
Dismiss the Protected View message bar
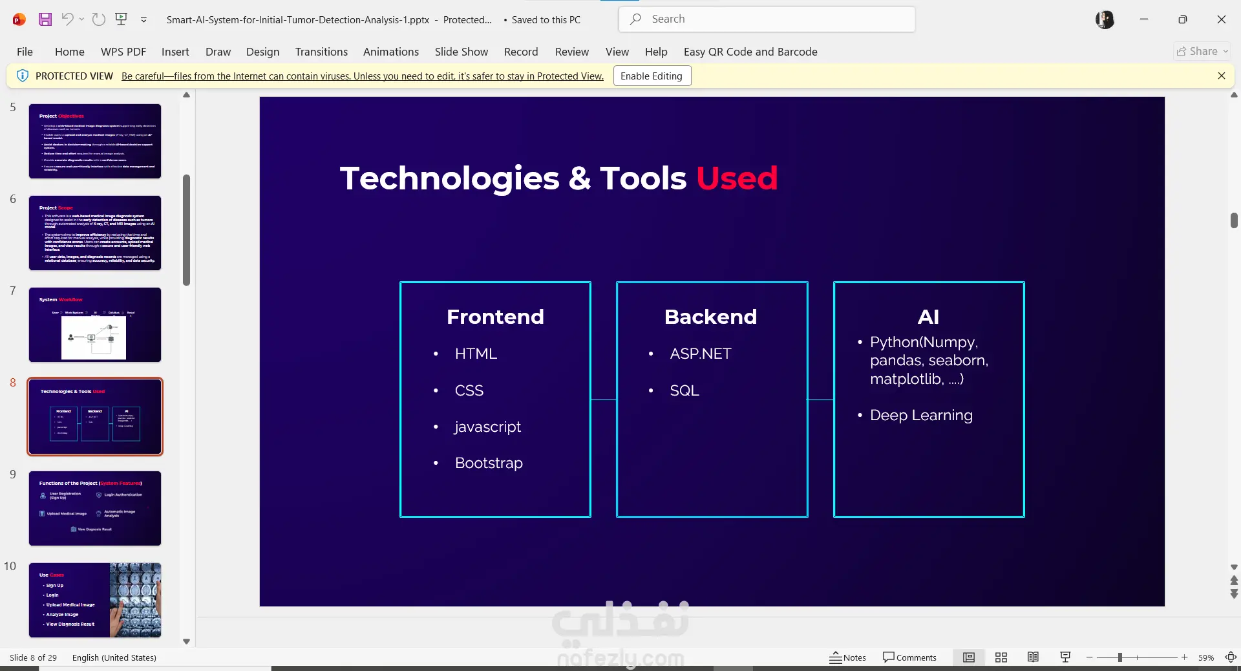[x=1221, y=76]
